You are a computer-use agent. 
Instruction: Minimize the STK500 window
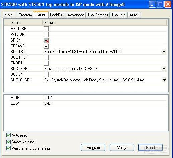[x=152, y=4]
